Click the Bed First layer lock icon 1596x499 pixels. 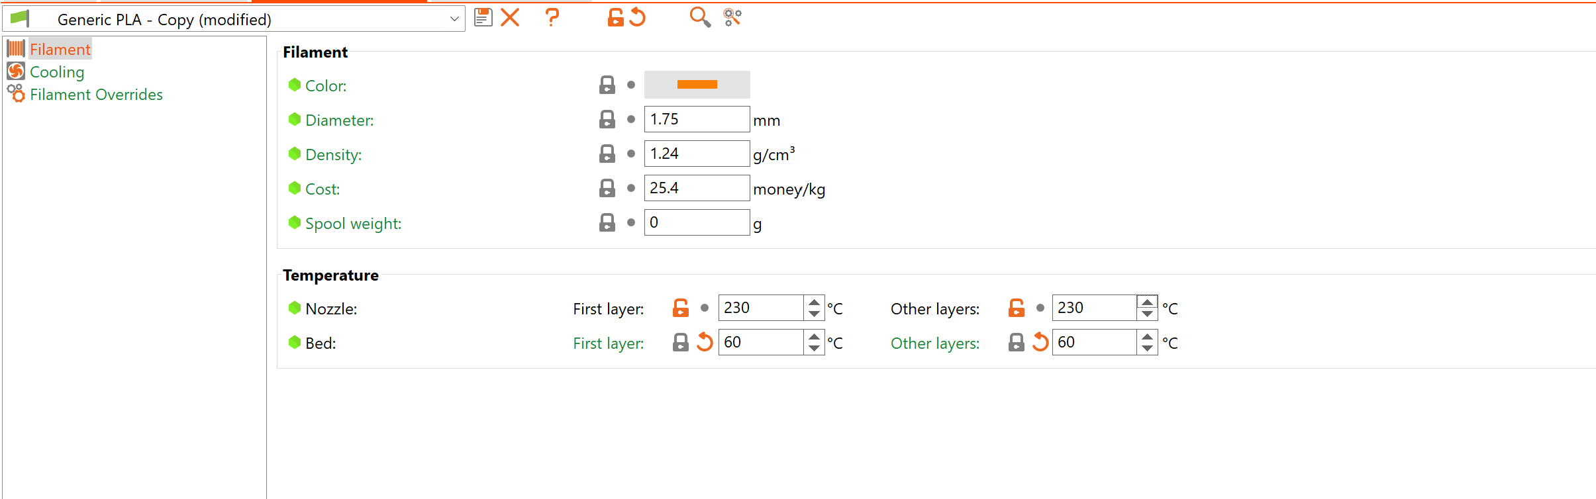[x=681, y=342]
